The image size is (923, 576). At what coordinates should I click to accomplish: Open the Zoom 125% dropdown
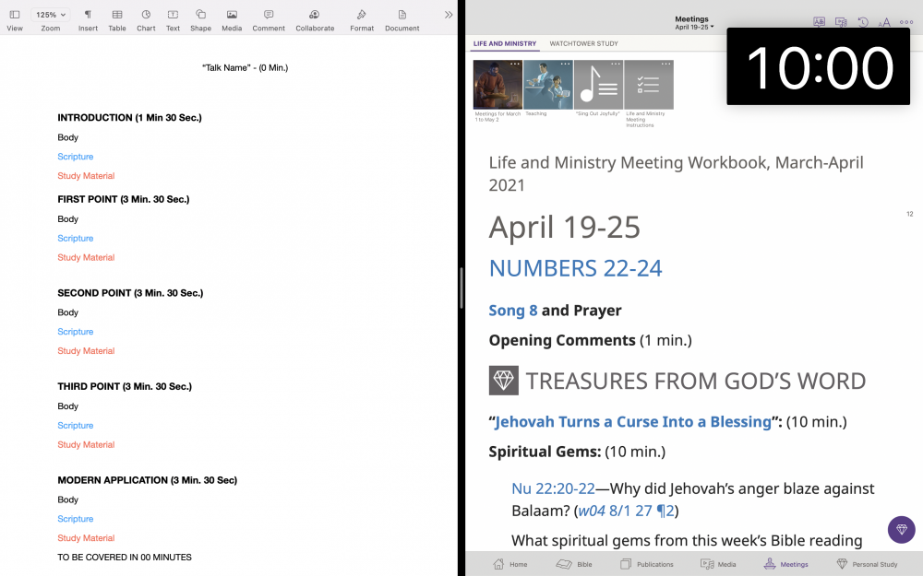[50, 15]
